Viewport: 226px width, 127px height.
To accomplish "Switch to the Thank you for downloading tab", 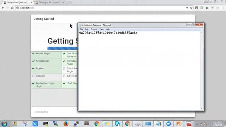I will 49,2.
